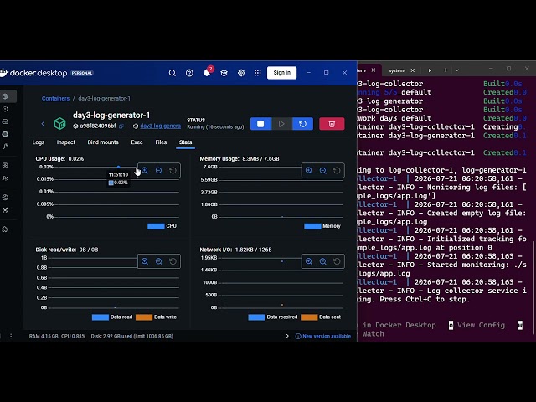Add a new terminal tab with plus
The width and height of the screenshot is (536, 402).
(446, 70)
